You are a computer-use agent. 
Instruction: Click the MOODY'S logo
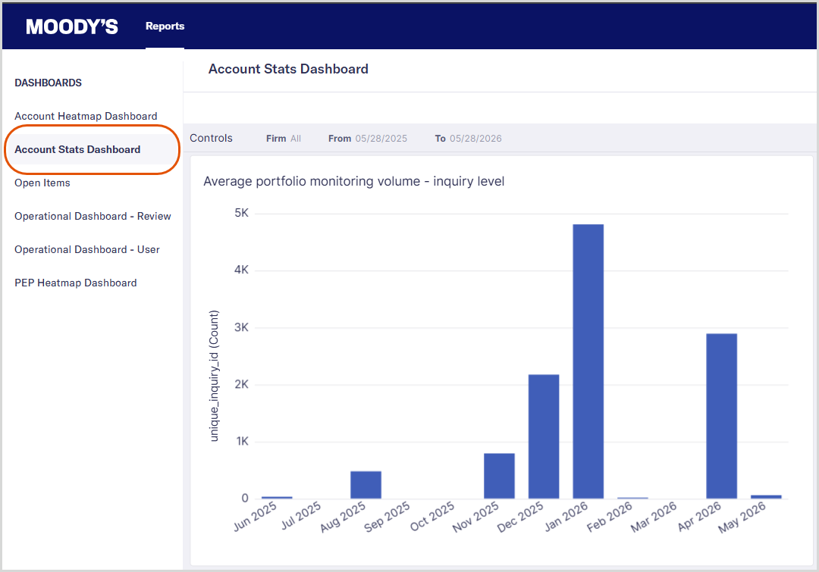[72, 27]
